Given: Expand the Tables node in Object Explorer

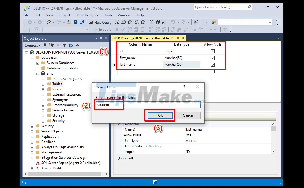Looking at the screenshot, I should click(x=43, y=84).
